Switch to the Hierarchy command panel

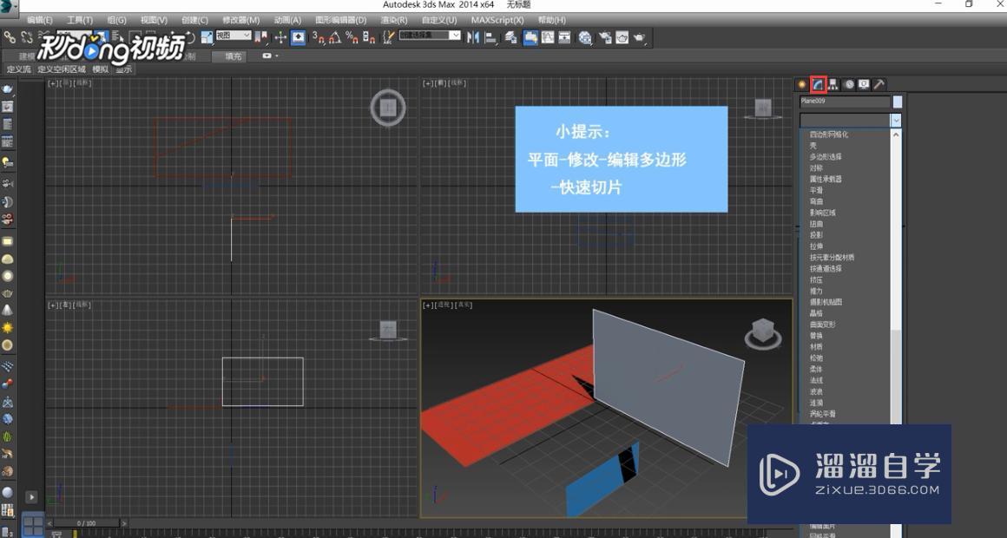click(833, 84)
